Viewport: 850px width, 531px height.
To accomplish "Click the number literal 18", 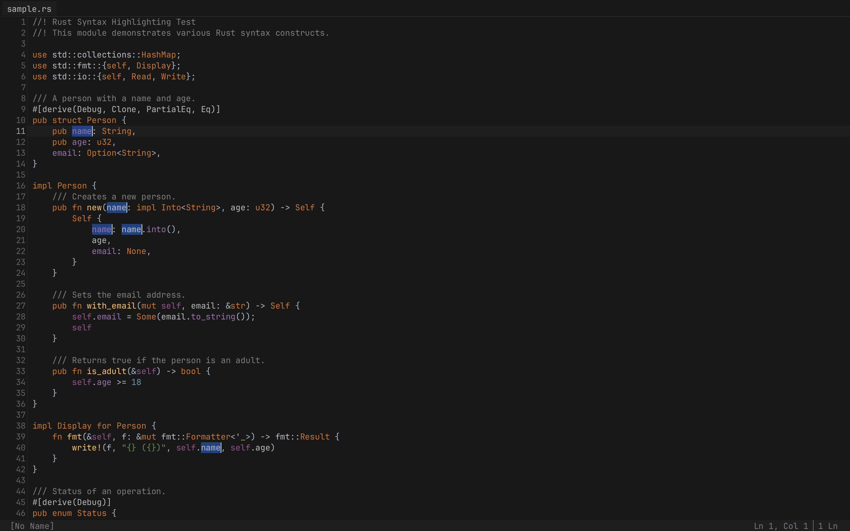I will coord(136,382).
